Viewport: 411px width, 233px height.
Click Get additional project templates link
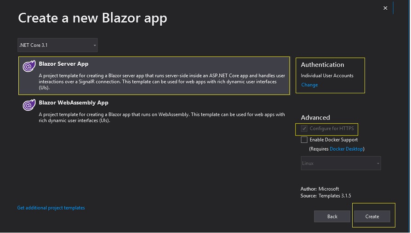pyautogui.click(x=51, y=208)
